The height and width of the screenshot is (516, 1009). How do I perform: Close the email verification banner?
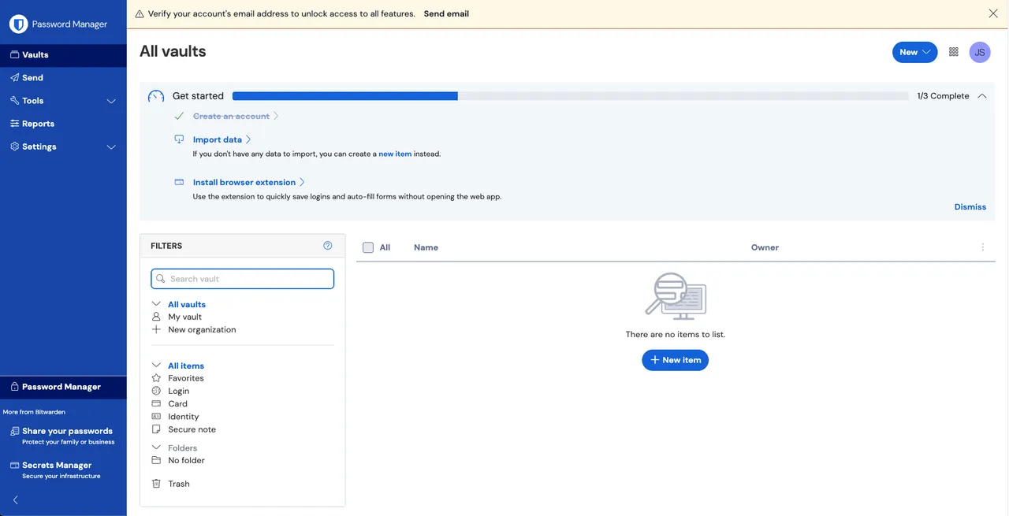tap(993, 13)
